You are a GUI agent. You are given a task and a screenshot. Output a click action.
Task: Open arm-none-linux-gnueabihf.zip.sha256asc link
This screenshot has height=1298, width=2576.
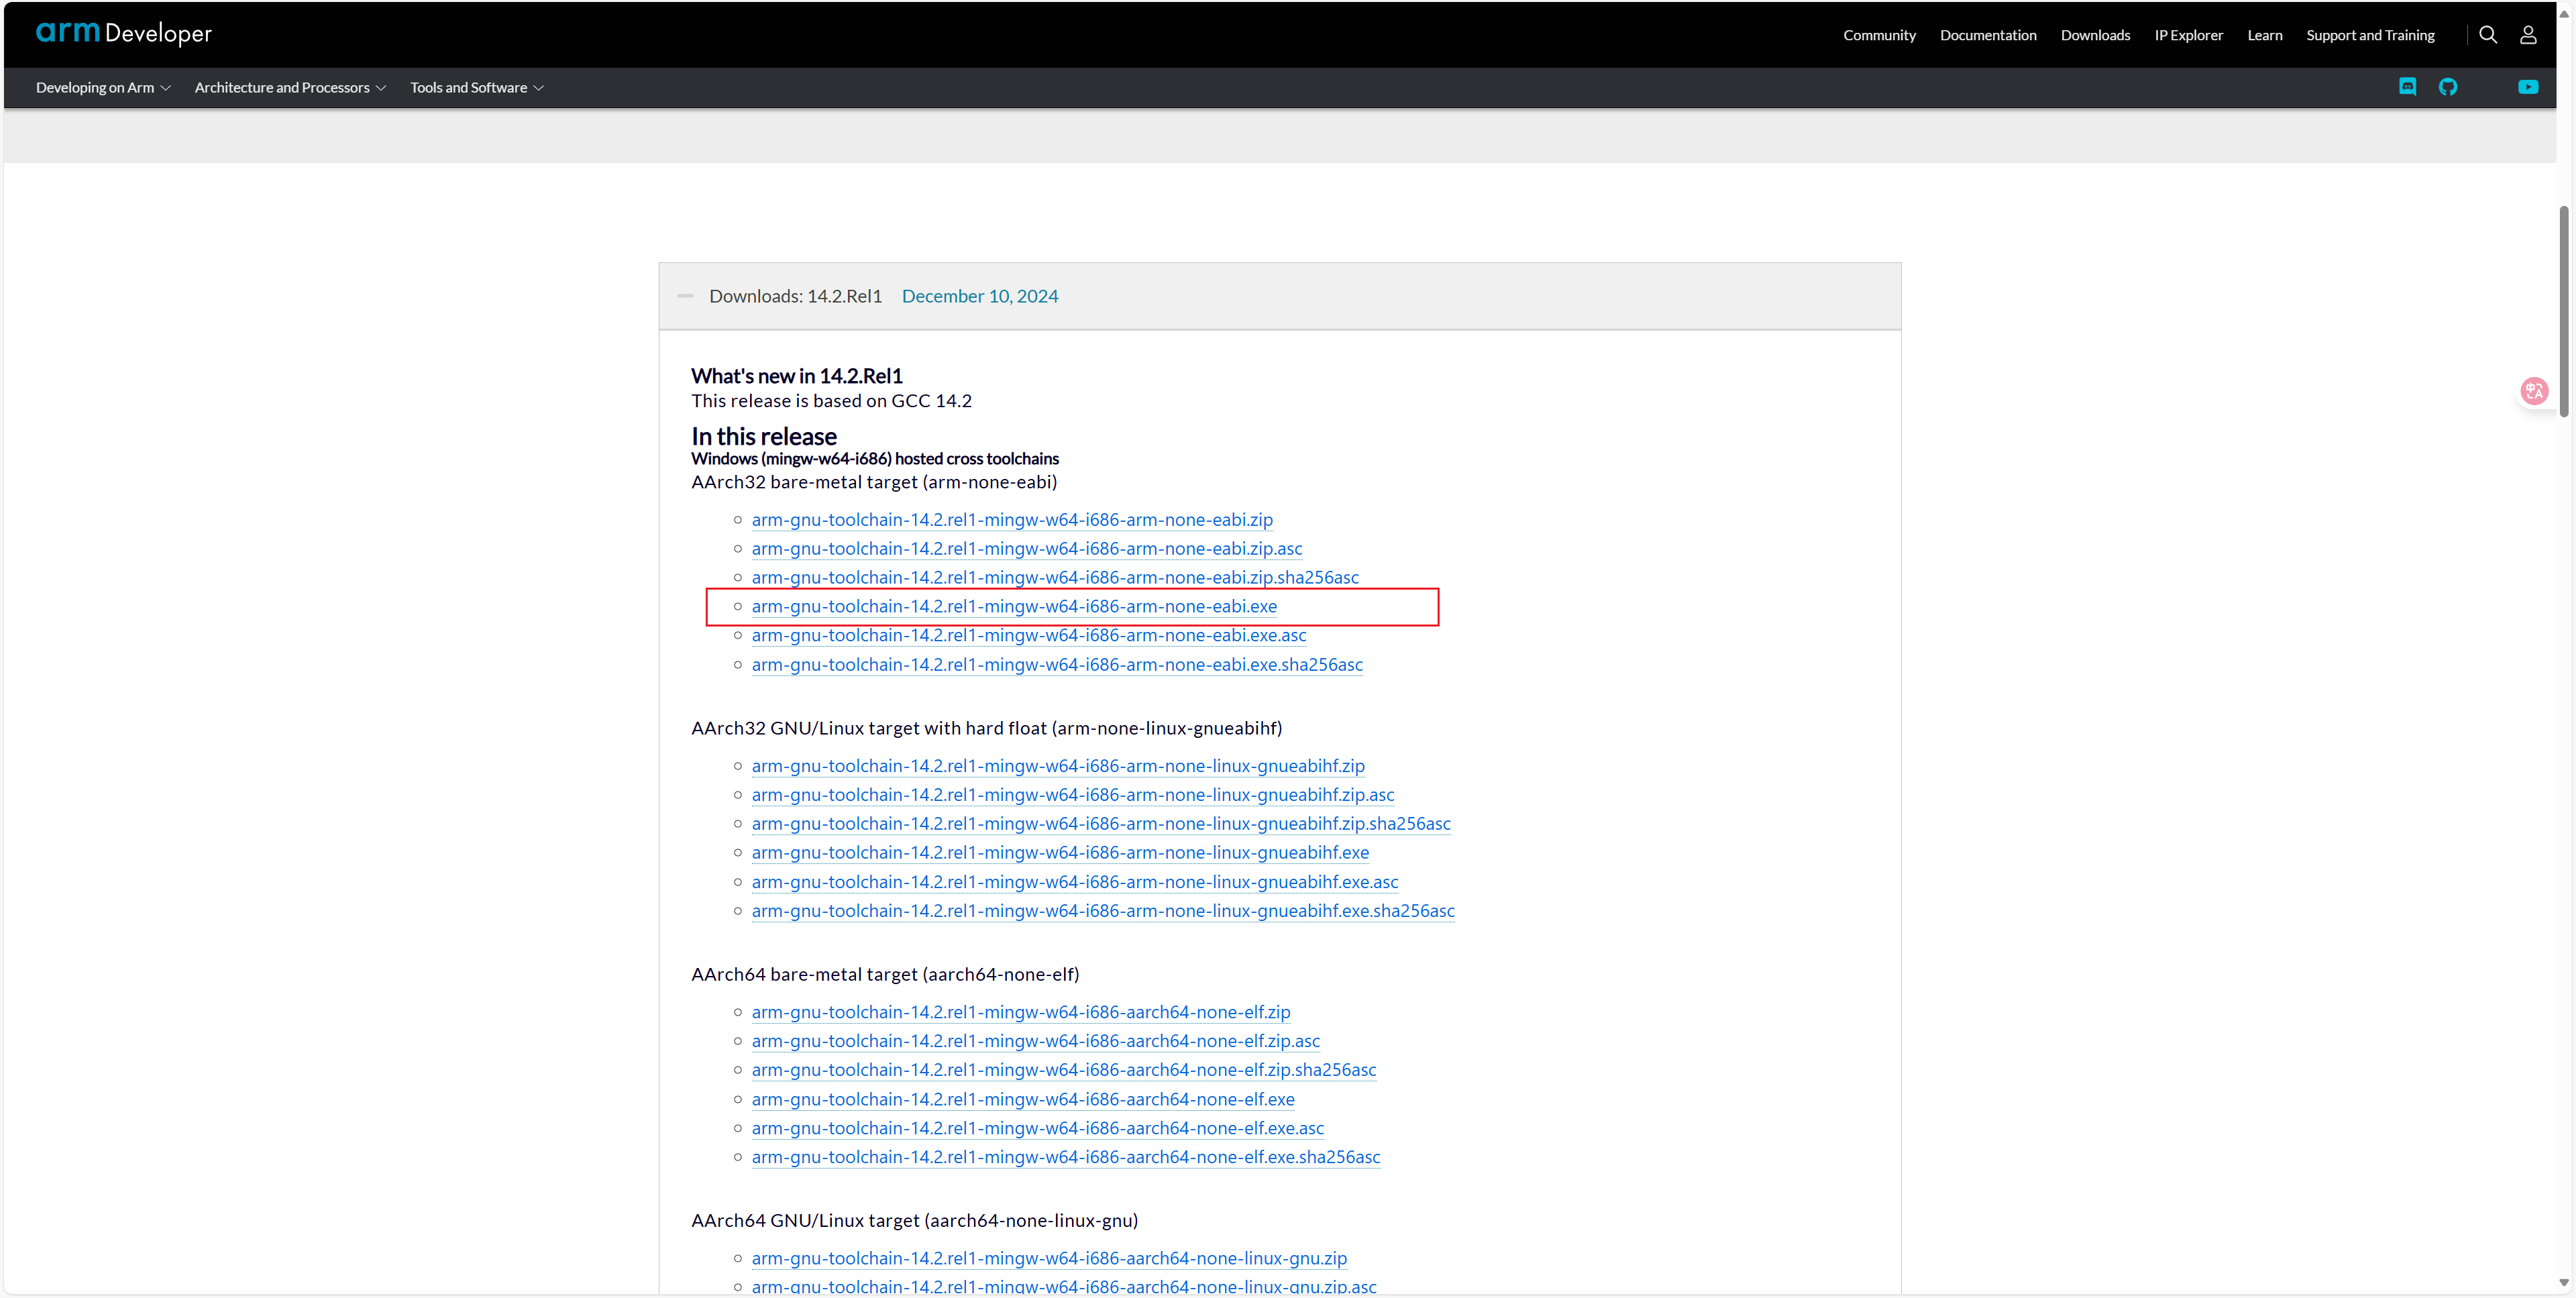(1101, 824)
